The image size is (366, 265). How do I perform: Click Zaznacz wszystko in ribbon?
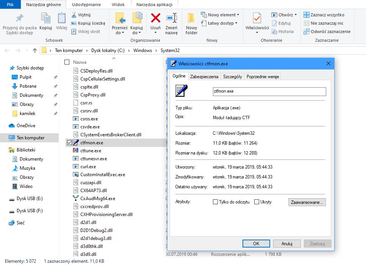(x=324, y=15)
